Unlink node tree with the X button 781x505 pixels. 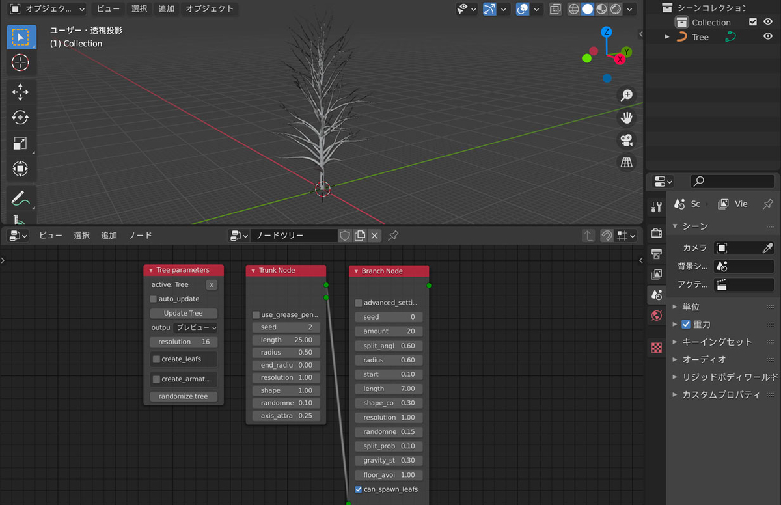[x=374, y=236]
